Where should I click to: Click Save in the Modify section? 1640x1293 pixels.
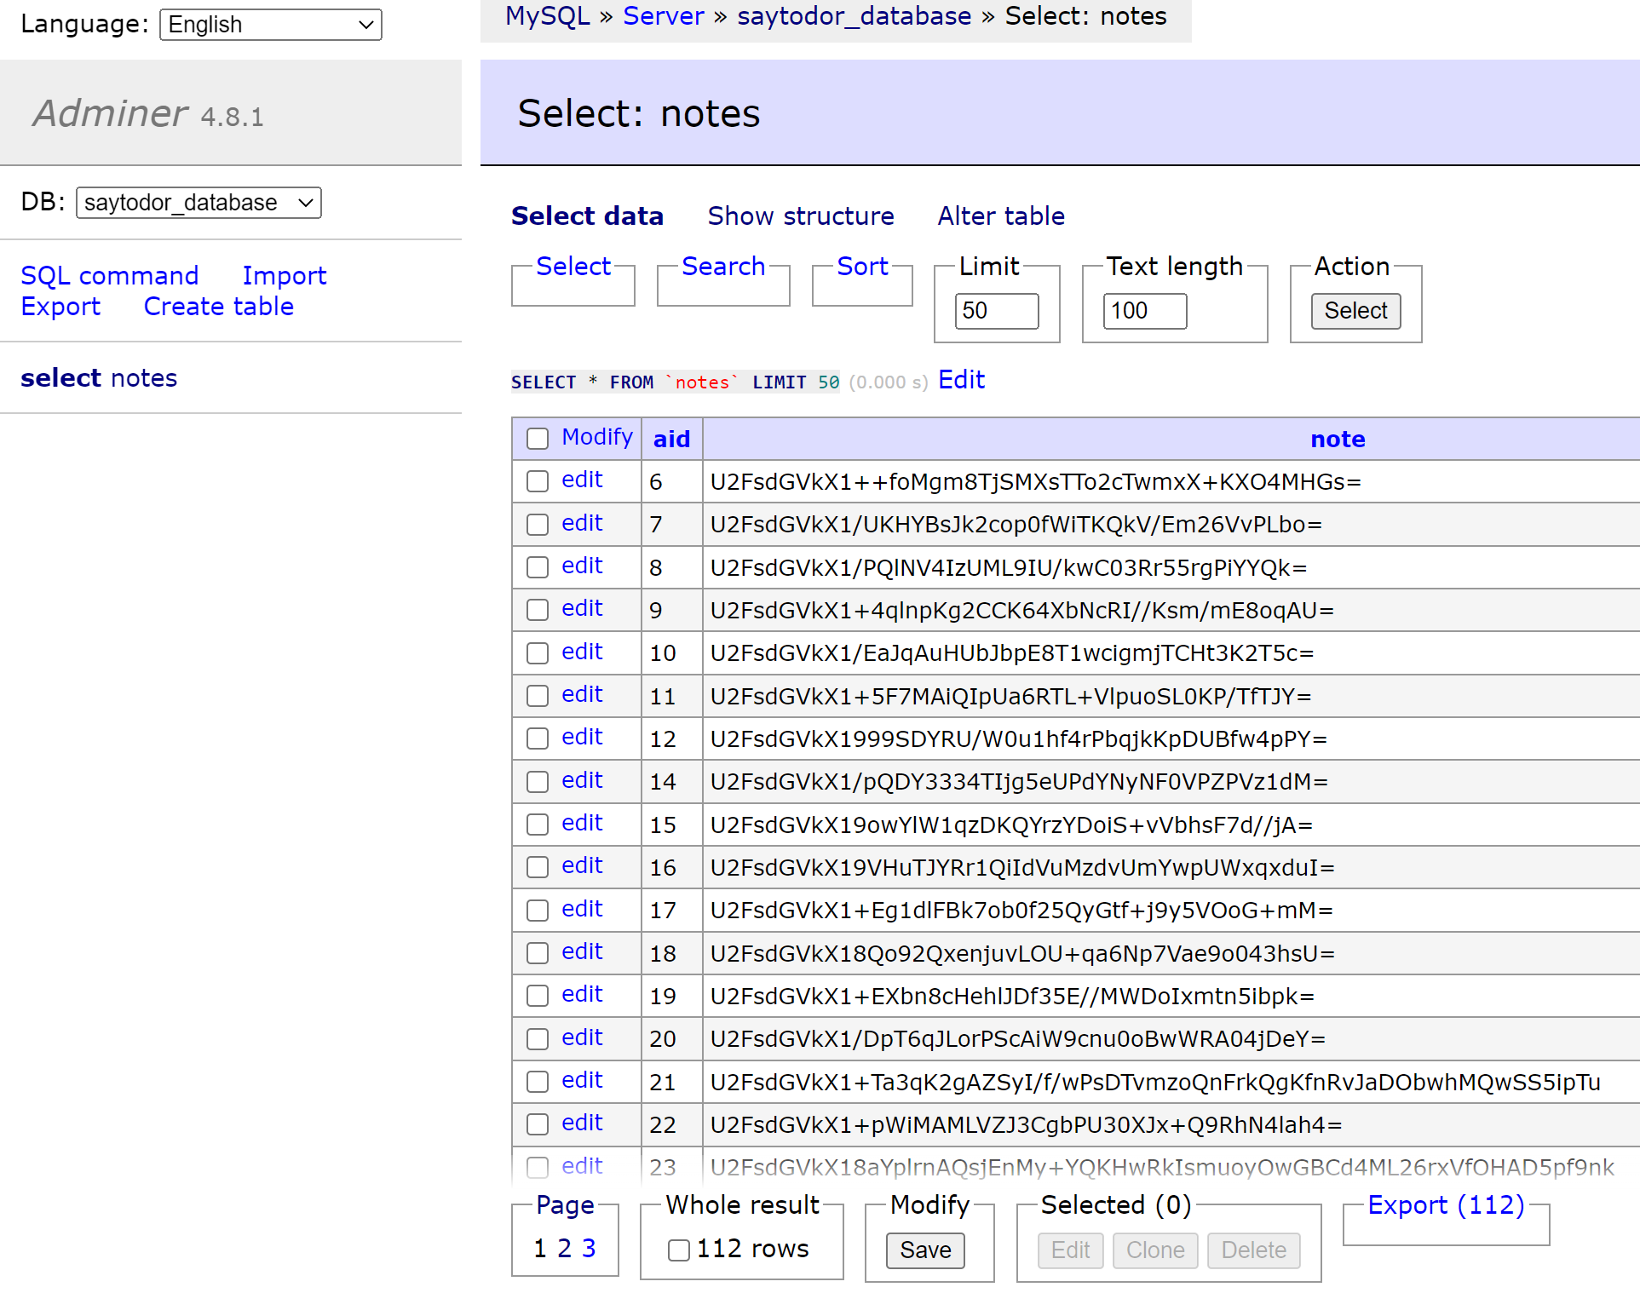coord(925,1250)
